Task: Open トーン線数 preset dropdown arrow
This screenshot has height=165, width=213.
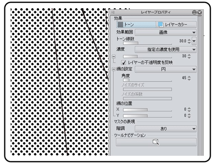Action: [194, 41]
